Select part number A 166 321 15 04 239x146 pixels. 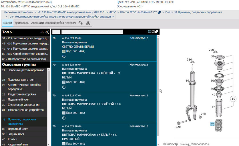click(72, 38)
